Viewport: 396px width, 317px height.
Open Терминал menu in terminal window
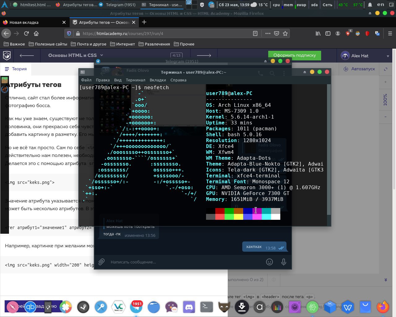pos(136,80)
